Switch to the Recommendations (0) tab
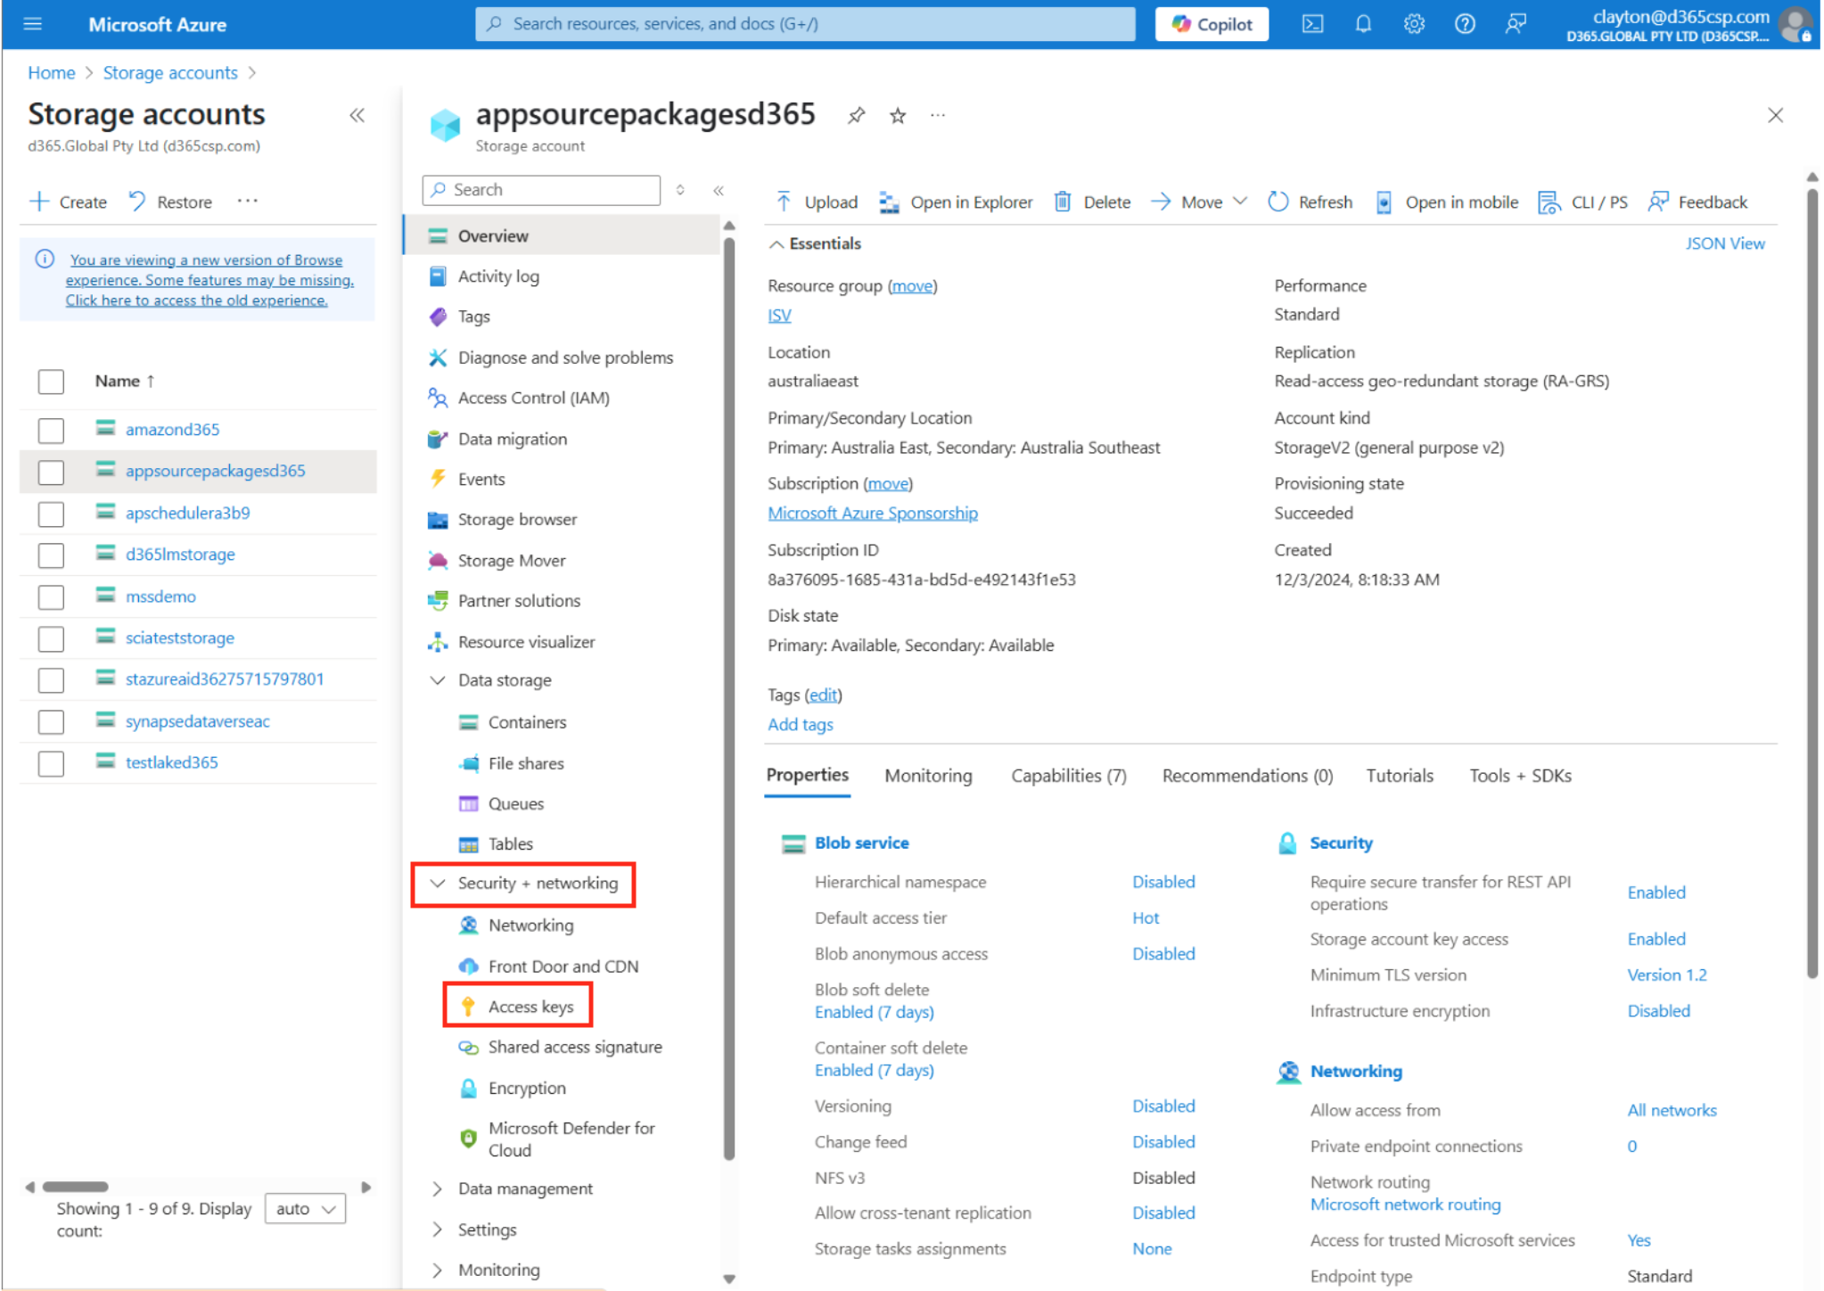1824x1291 pixels. 1247,776
